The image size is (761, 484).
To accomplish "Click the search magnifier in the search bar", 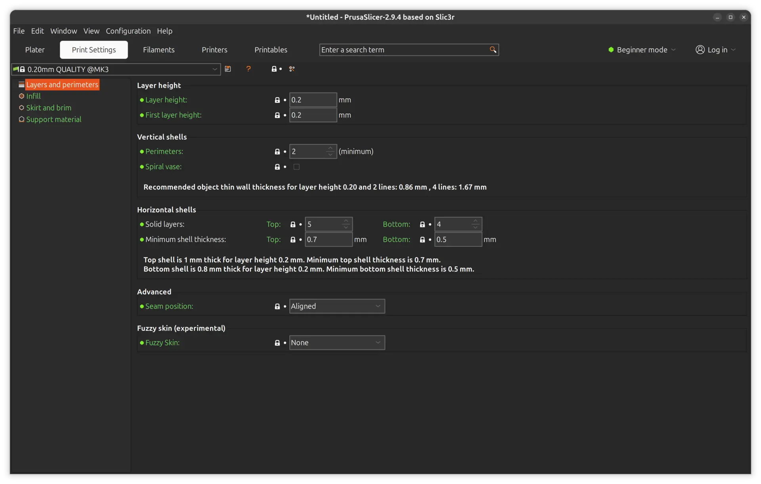I will (493, 50).
